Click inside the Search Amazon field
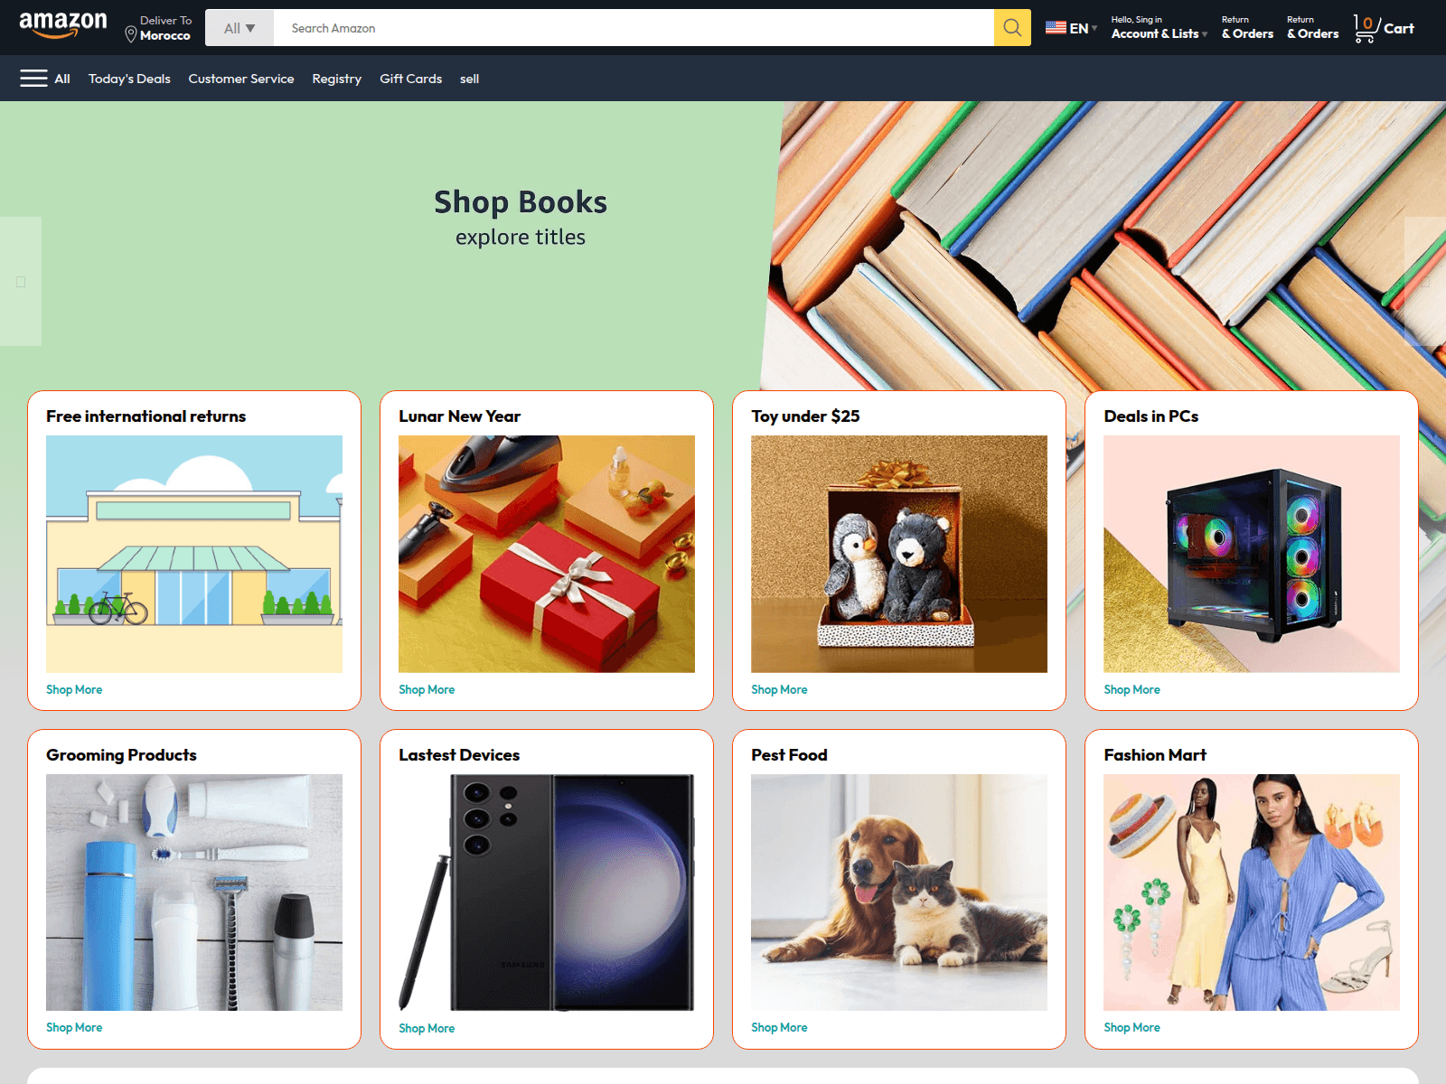The height and width of the screenshot is (1084, 1446). (634, 28)
